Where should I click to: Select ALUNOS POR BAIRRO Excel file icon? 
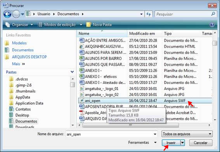81,58
